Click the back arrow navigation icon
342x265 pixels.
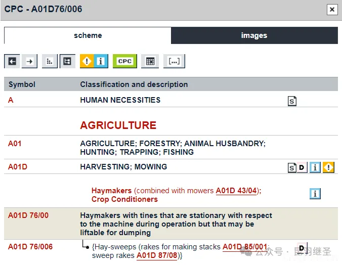[12, 61]
